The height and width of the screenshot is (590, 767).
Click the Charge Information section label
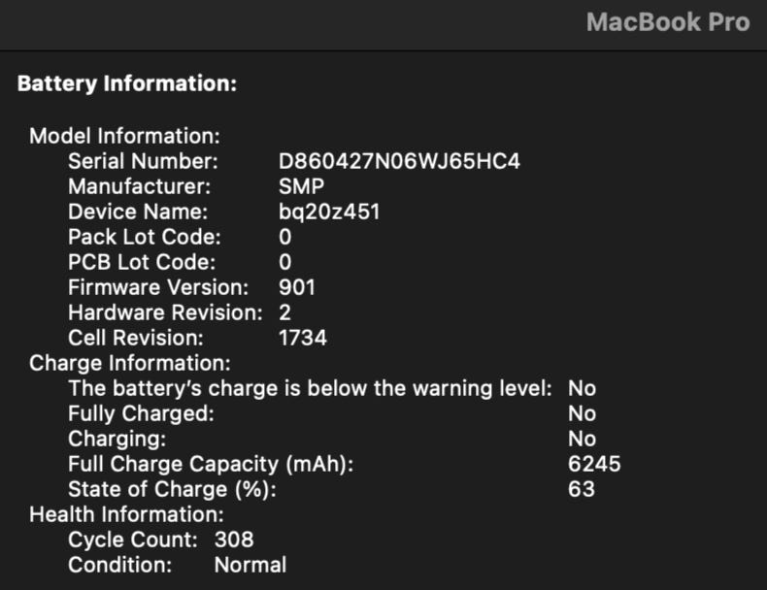point(130,363)
